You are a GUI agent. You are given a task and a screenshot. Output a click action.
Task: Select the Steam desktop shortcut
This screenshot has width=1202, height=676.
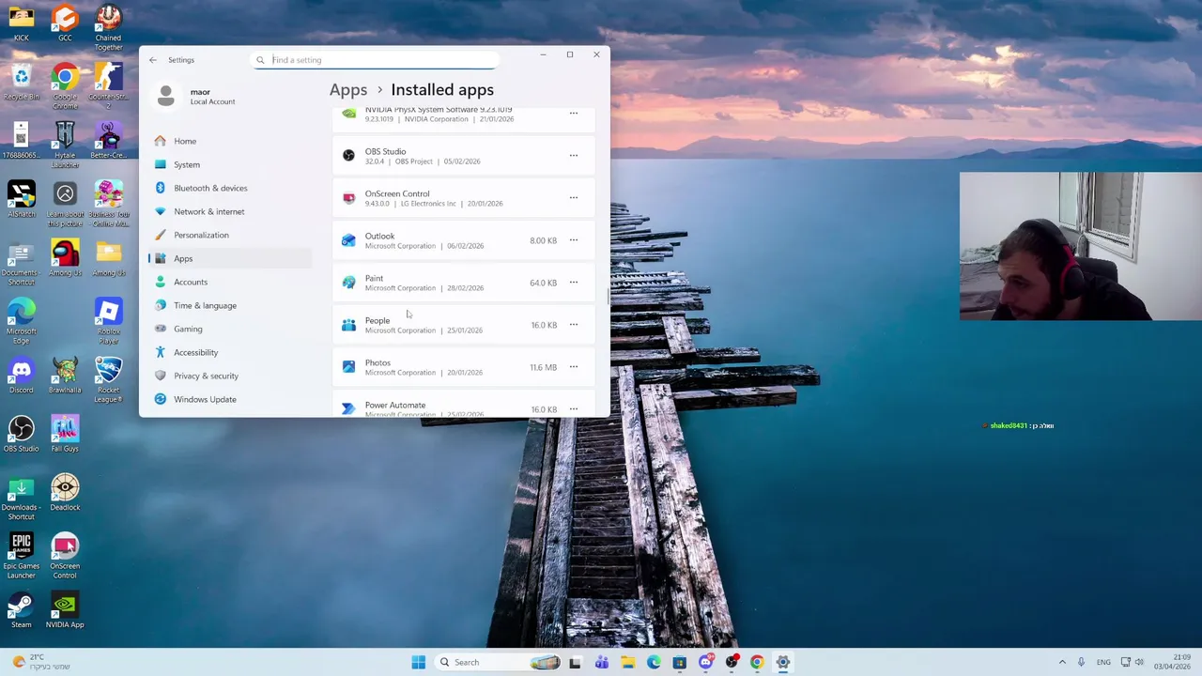click(21, 610)
